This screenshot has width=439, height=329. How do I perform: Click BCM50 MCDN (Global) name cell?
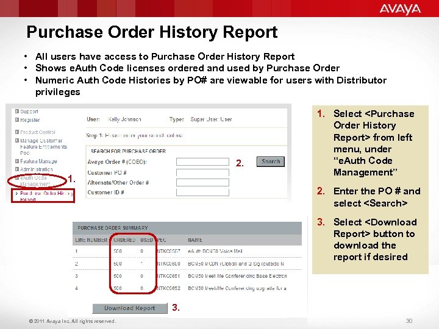[x=236, y=264]
